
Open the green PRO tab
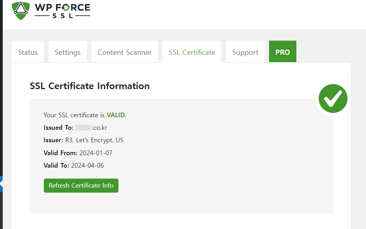pyautogui.click(x=283, y=52)
